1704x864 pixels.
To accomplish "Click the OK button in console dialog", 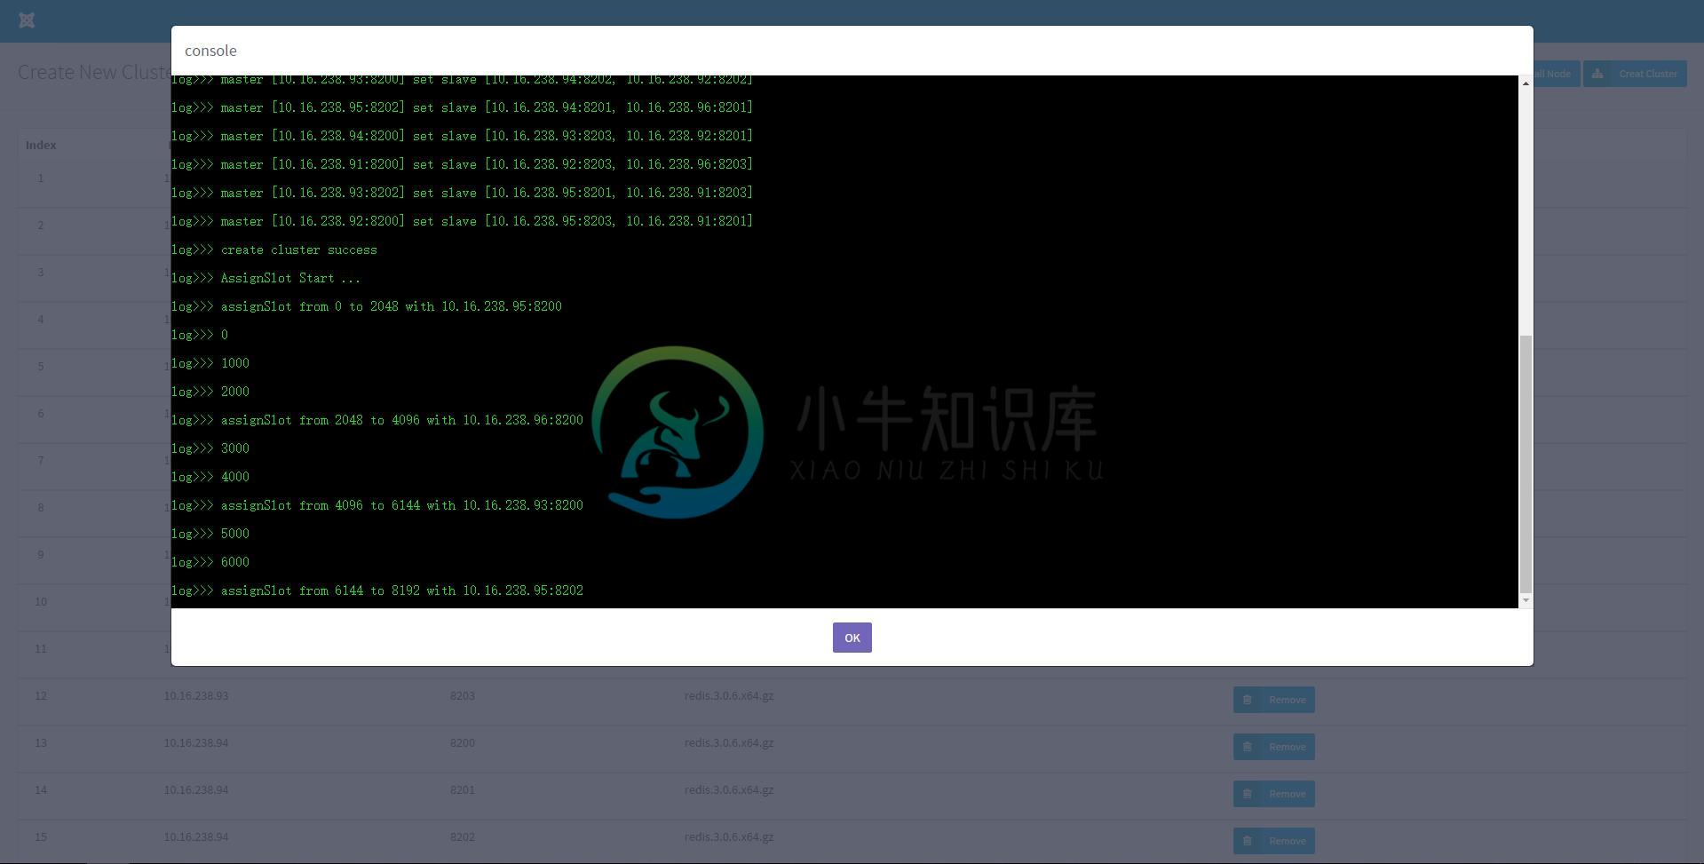I will click(852, 638).
